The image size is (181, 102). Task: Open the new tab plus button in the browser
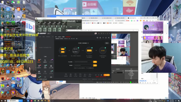(141, 18)
